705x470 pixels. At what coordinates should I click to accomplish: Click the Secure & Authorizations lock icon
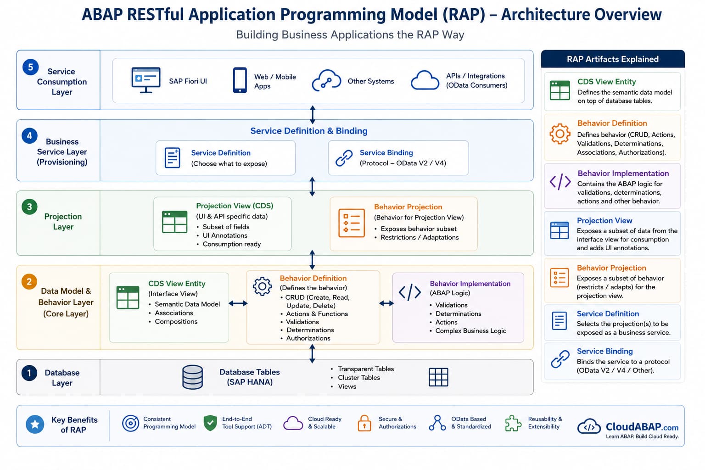364,423
